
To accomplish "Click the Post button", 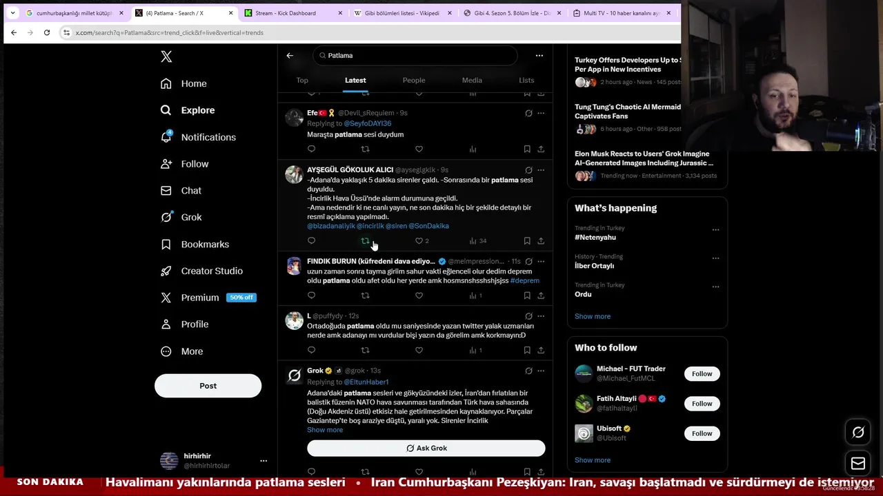I will pos(208,386).
